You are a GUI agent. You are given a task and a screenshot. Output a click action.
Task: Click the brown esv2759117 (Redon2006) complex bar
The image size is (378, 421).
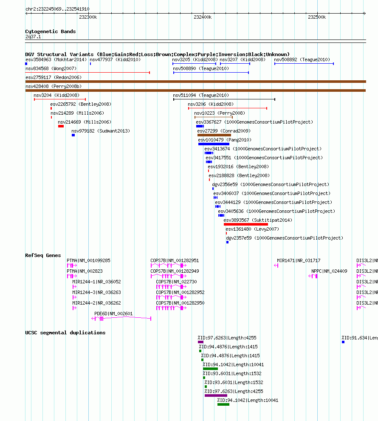(x=196, y=82)
